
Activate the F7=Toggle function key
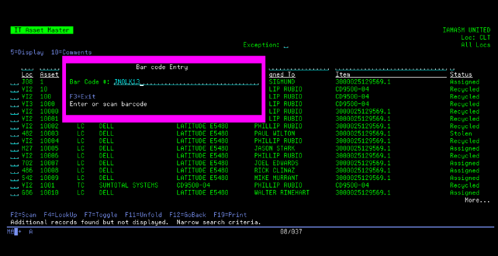(101, 215)
